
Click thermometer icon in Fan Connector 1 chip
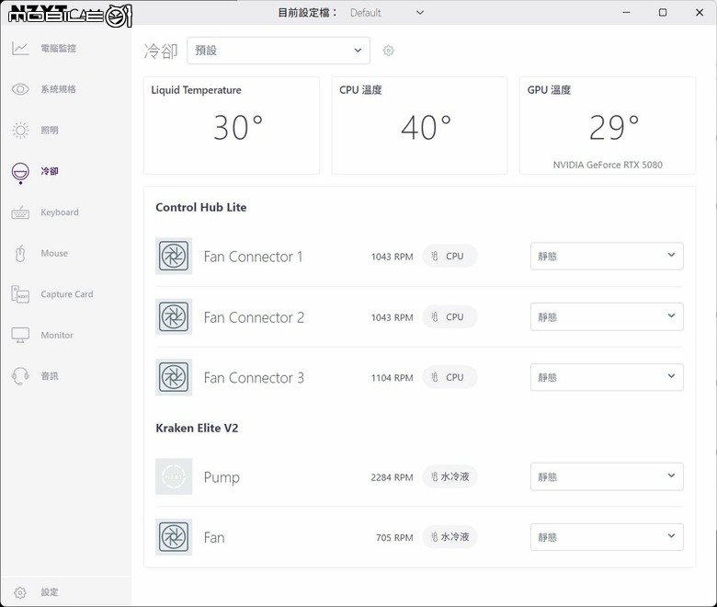click(x=435, y=257)
